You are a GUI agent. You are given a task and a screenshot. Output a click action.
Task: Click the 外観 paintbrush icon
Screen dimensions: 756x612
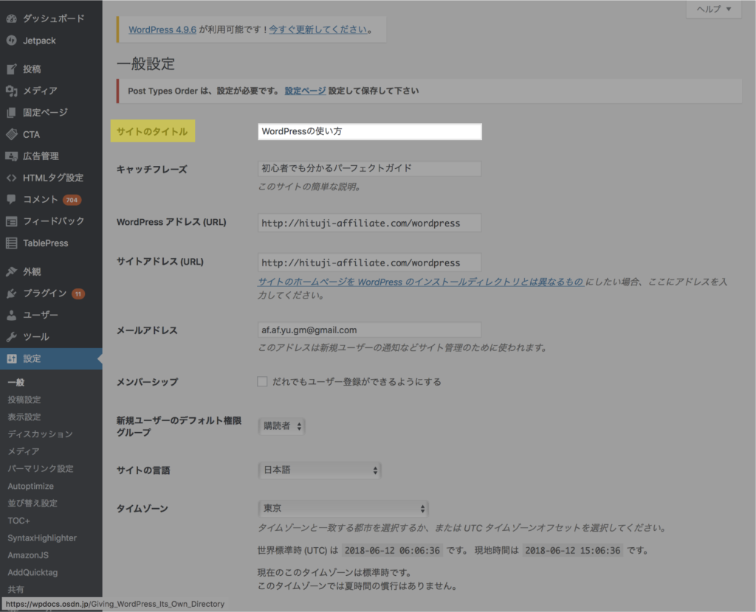point(12,271)
